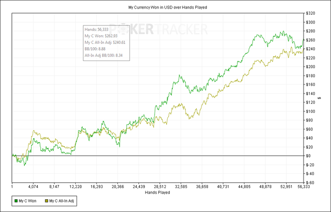Click the 44,805 x-axis tick label
The width and height of the screenshot is (331, 212).
pyautogui.click(x=244, y=187)
